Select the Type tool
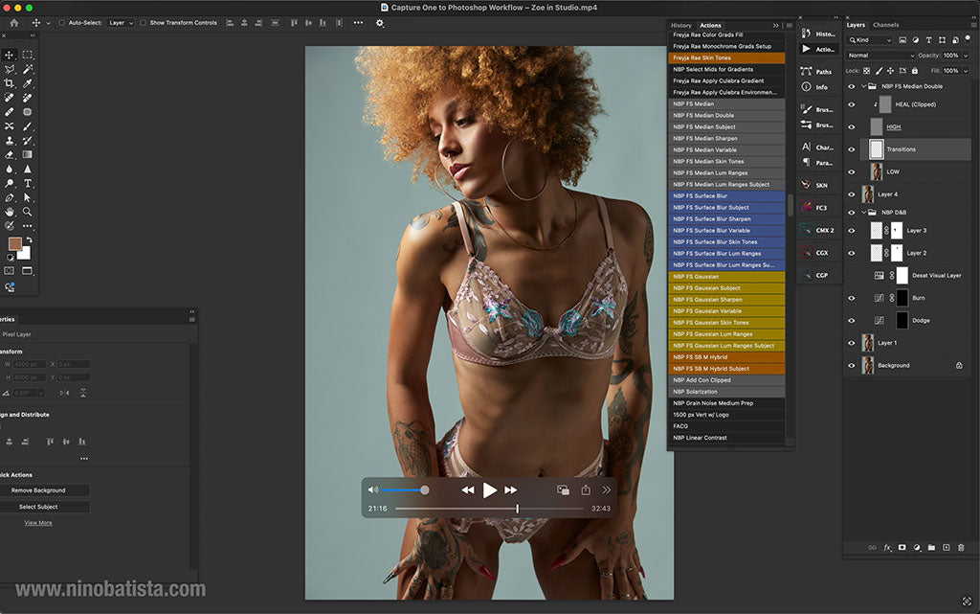The height and width of the screenshot is (614, 980). [x=27, y=184]
